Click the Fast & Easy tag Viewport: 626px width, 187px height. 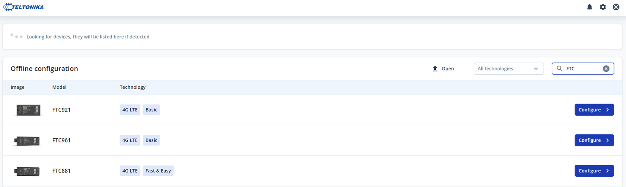tap(158, 171)
